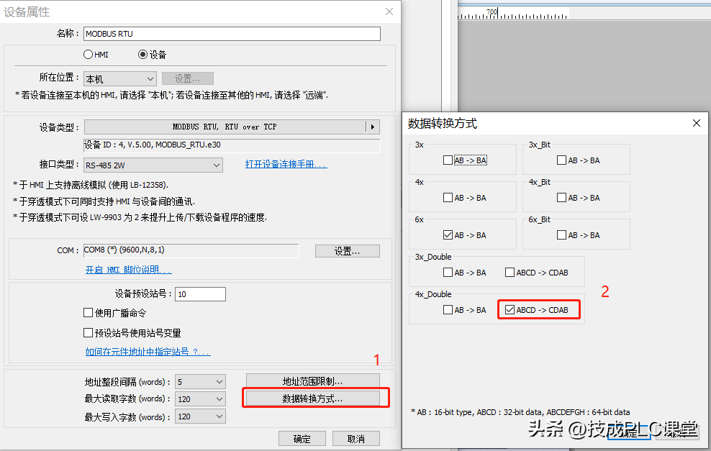Open COM port 设置 button
The width and height of the screenshot is (711, 451).
click(347, 251)
